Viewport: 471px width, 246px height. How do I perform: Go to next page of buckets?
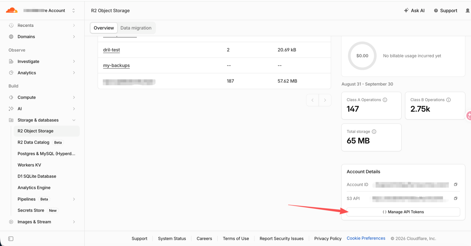point(325,100)
